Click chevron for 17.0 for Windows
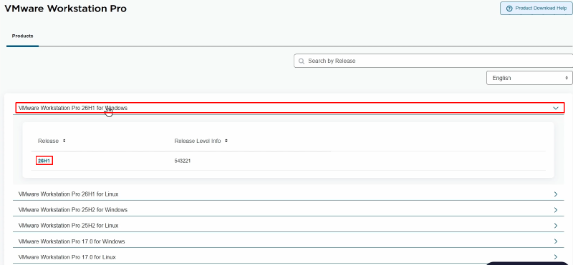Screen dimensions: 573x265 pyautogui.click(x=556, y=241)
